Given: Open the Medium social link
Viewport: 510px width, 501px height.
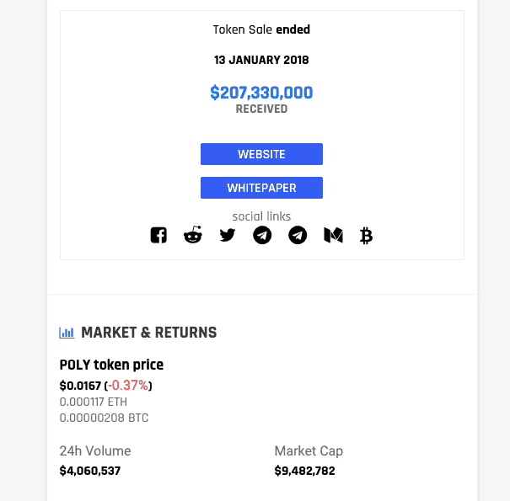Looking at the screenshot, I should click(x=332, y=236).
